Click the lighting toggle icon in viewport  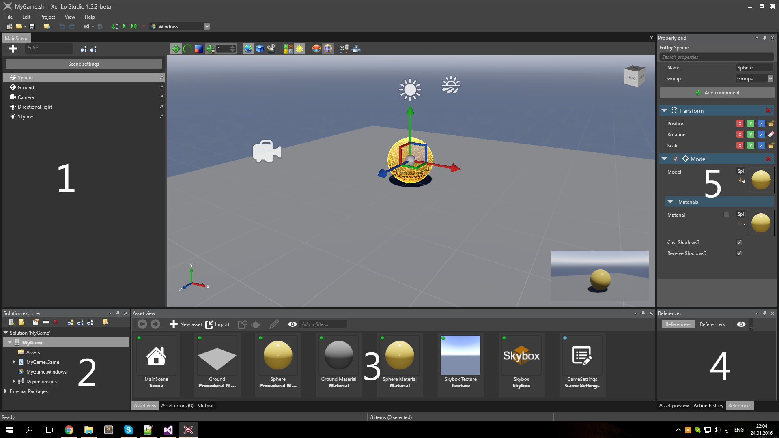(298, 49)
